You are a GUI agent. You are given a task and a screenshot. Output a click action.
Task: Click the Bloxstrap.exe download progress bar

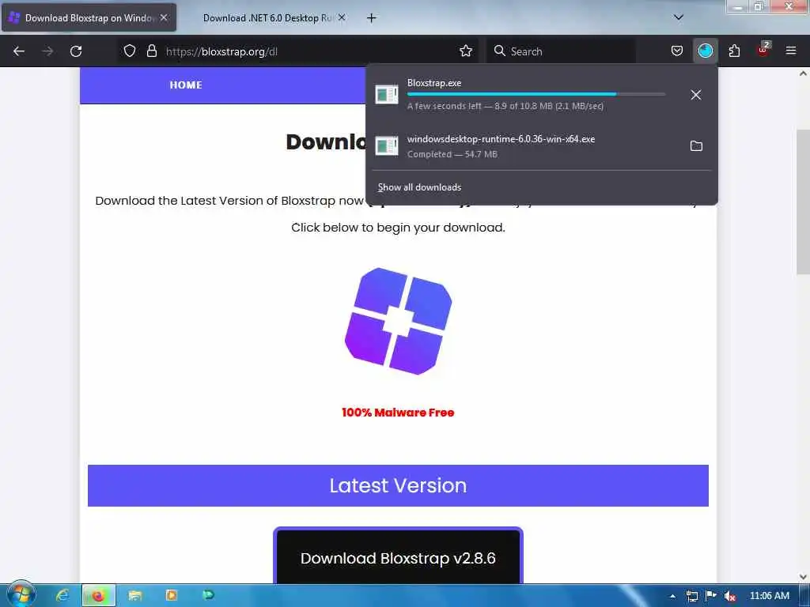pos(536,95)
